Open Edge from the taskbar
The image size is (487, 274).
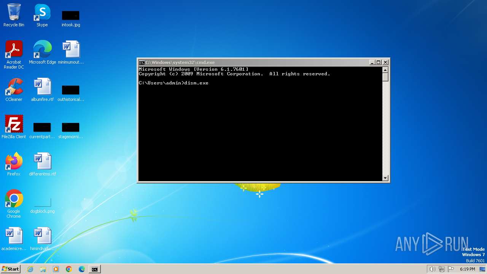[x=82, y=269]
